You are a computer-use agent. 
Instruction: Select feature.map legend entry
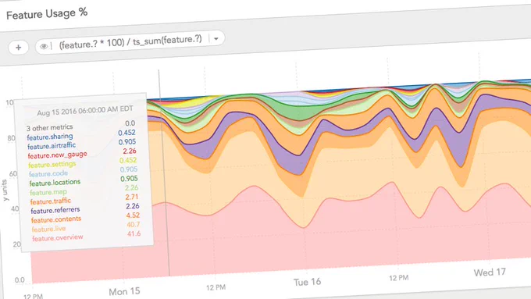[48, 192]
